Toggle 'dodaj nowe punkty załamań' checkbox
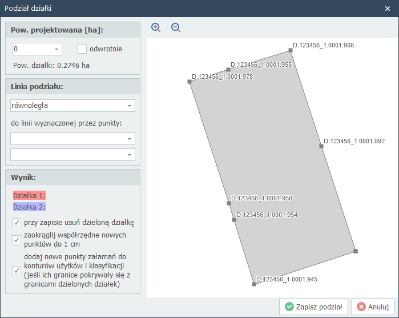The height and width of the screenshot is (318, 399). pos(17,270)
